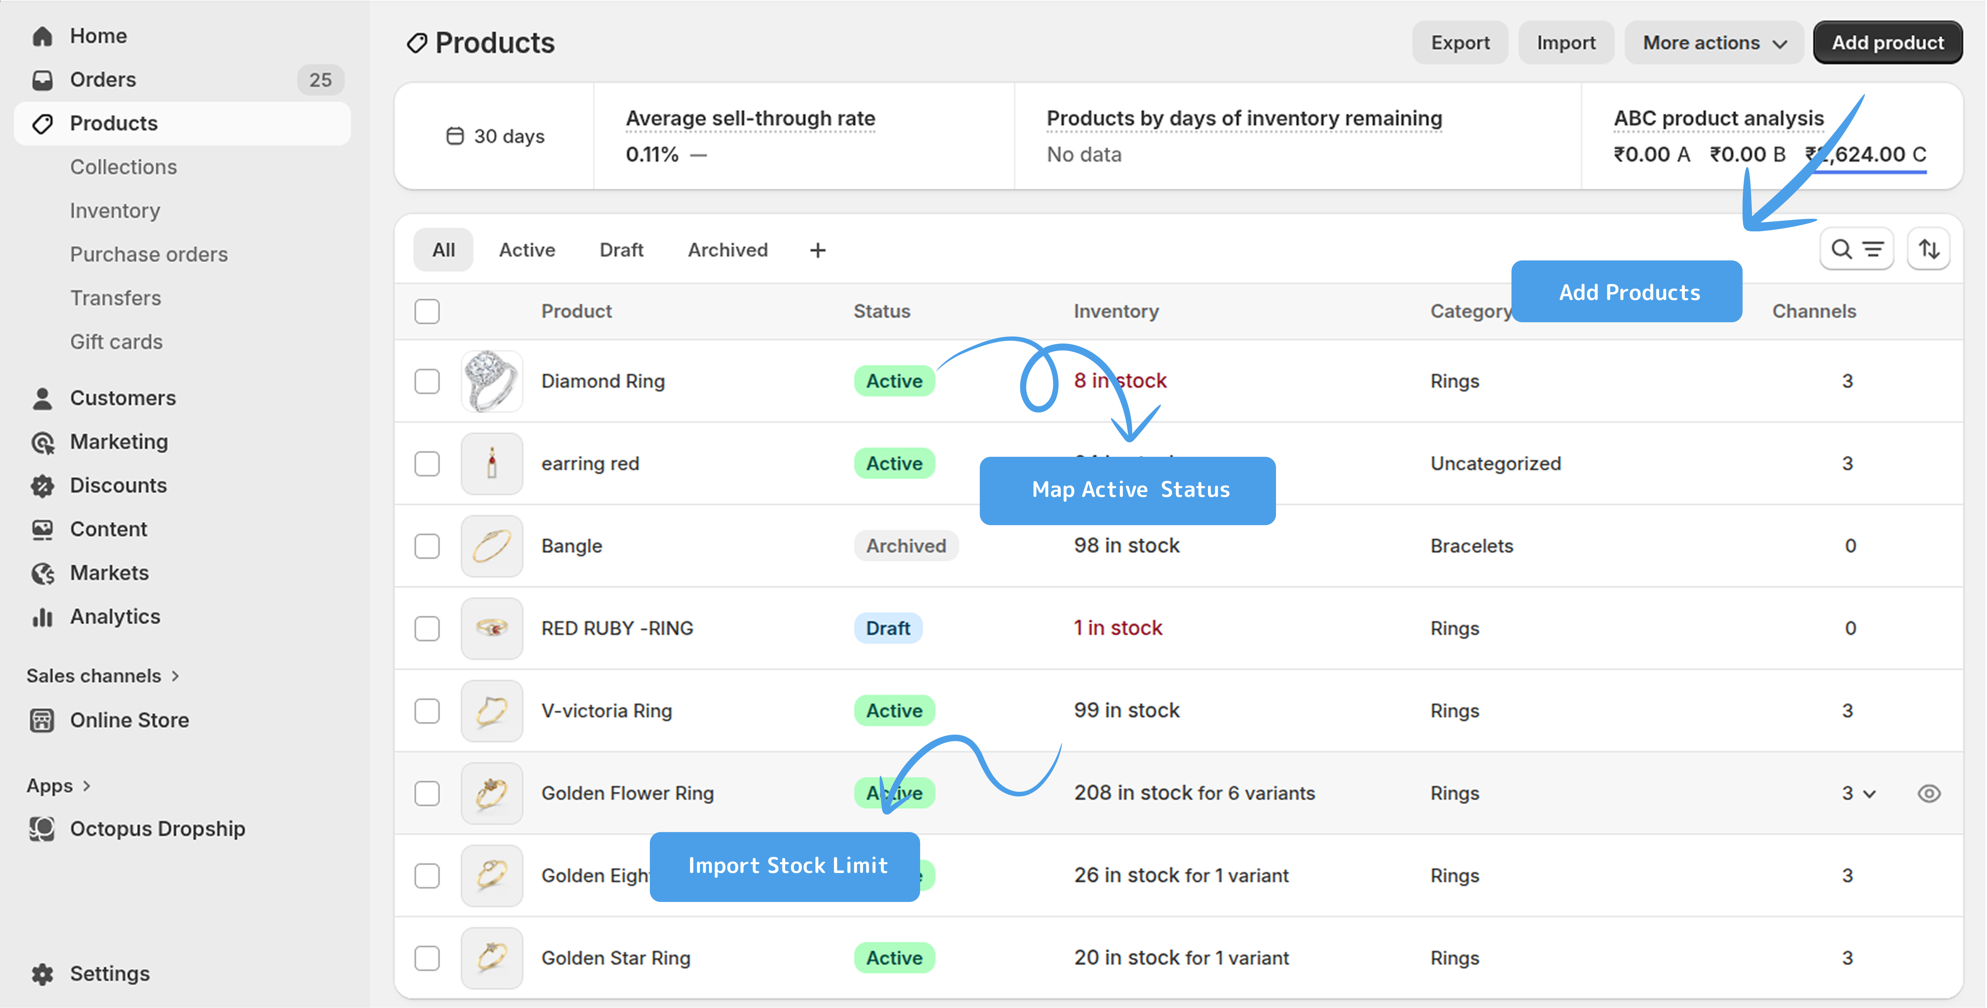Check the Diamond Ring row checkbox
This screenshot has width=1987, height=1008.
tap(426, 381)
